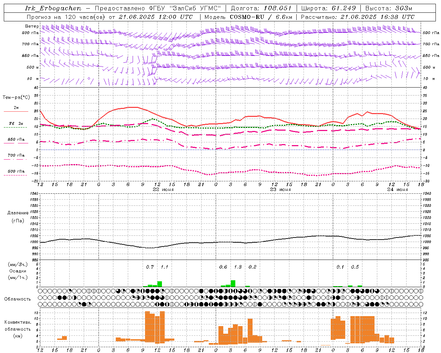
Task: Click the Давление pressure panel label
Action: [18, 213]
